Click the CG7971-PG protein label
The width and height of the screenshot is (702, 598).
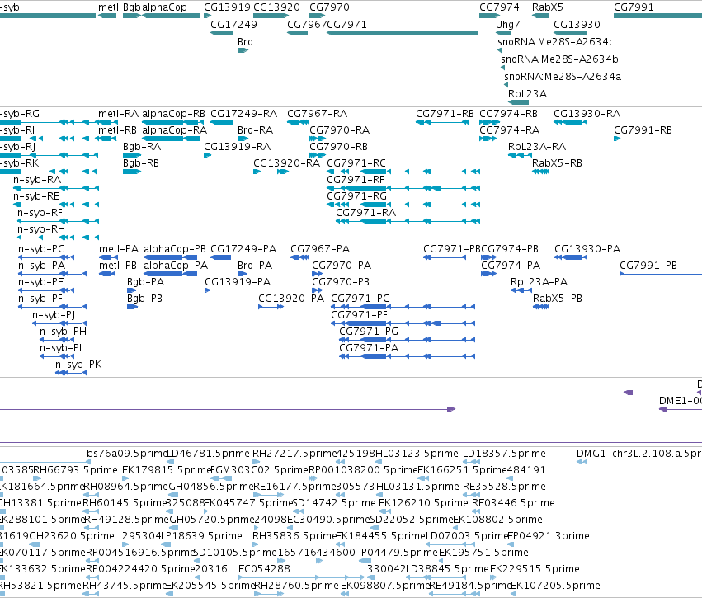(369, 332)
